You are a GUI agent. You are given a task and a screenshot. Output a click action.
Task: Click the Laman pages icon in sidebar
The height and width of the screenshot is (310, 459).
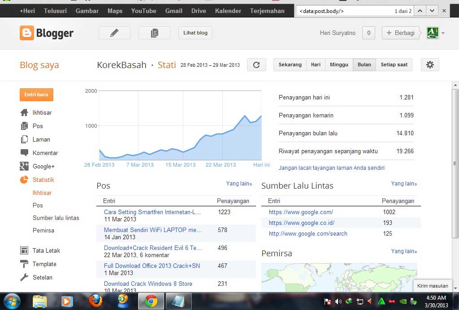coord(24,139)
